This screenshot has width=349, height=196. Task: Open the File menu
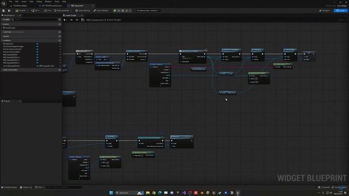click(10, 2)
